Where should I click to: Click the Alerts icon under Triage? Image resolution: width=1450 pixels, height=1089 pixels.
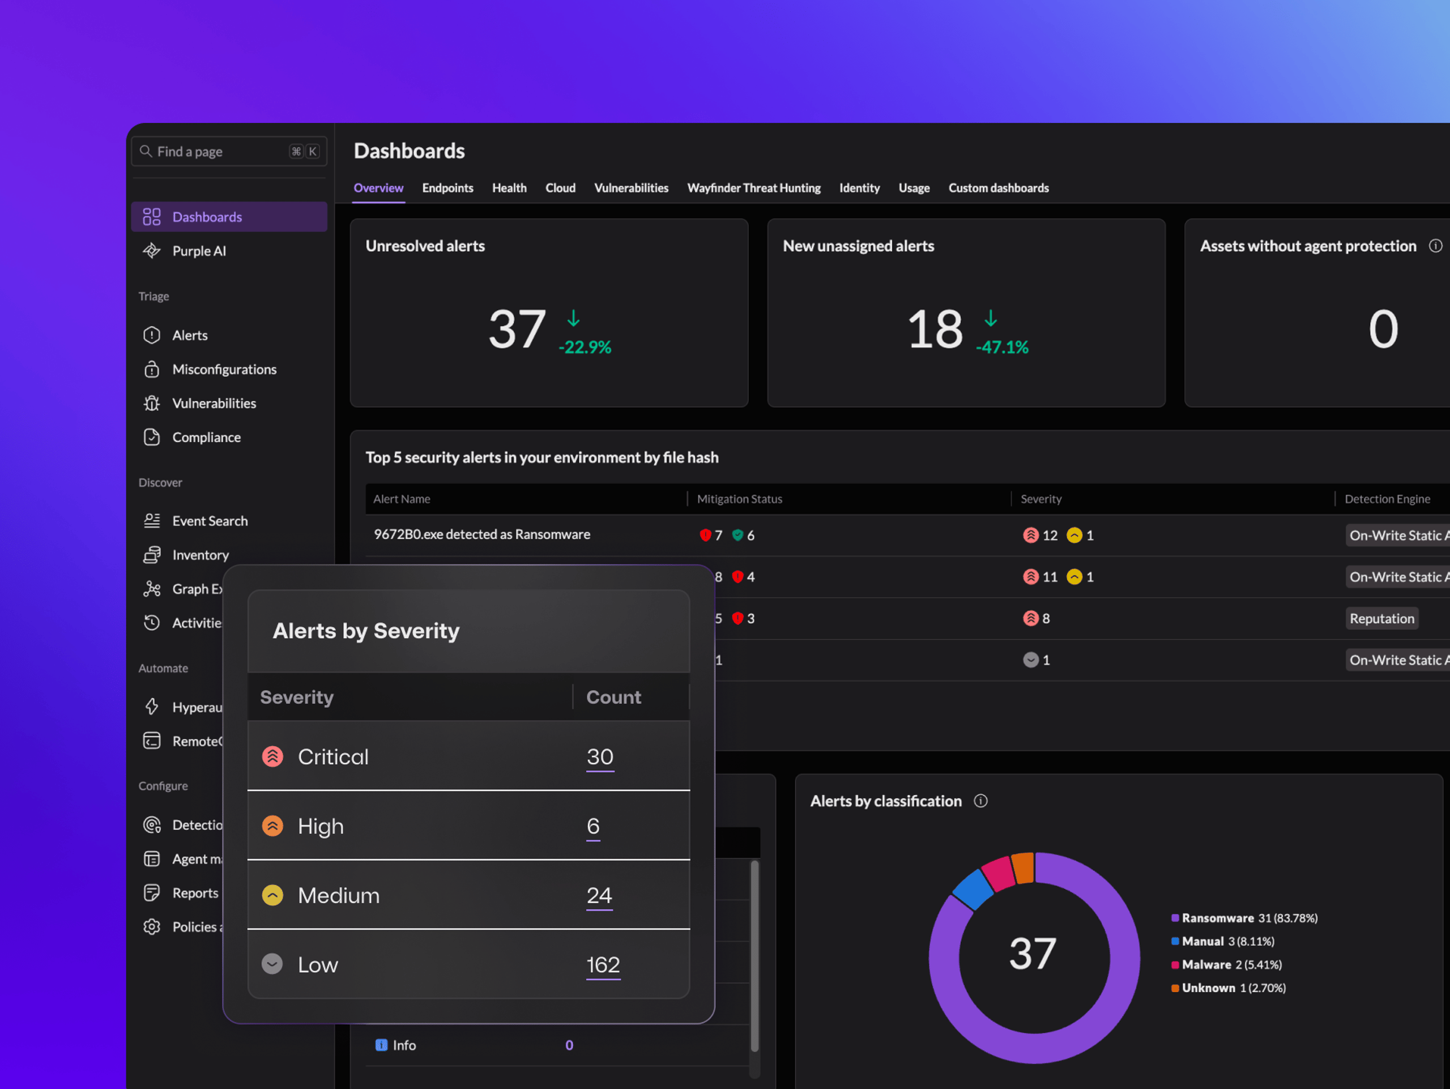point(151,335)
